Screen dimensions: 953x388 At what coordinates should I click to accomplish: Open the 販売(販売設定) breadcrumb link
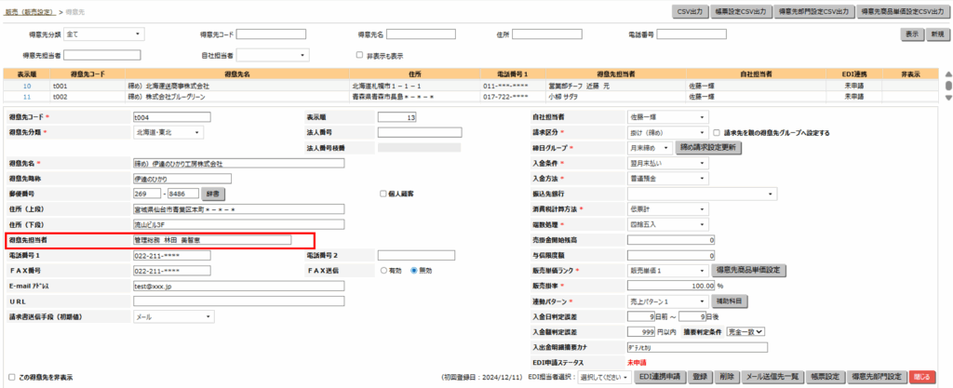[x=30, y=11]
